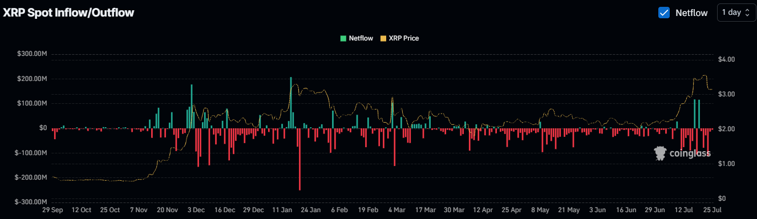Click the 17 Mar date label
Viewport: 757px width, 219px height.
[x=426, y=210]
